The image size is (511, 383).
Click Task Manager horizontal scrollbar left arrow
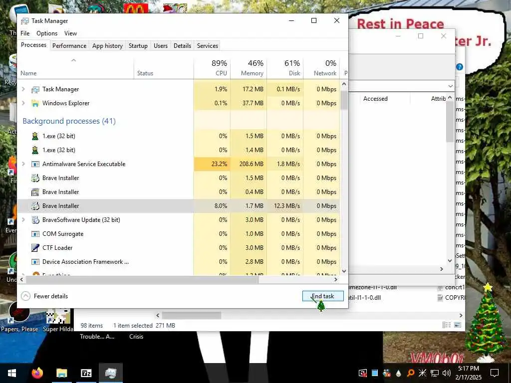coord(22,279)
